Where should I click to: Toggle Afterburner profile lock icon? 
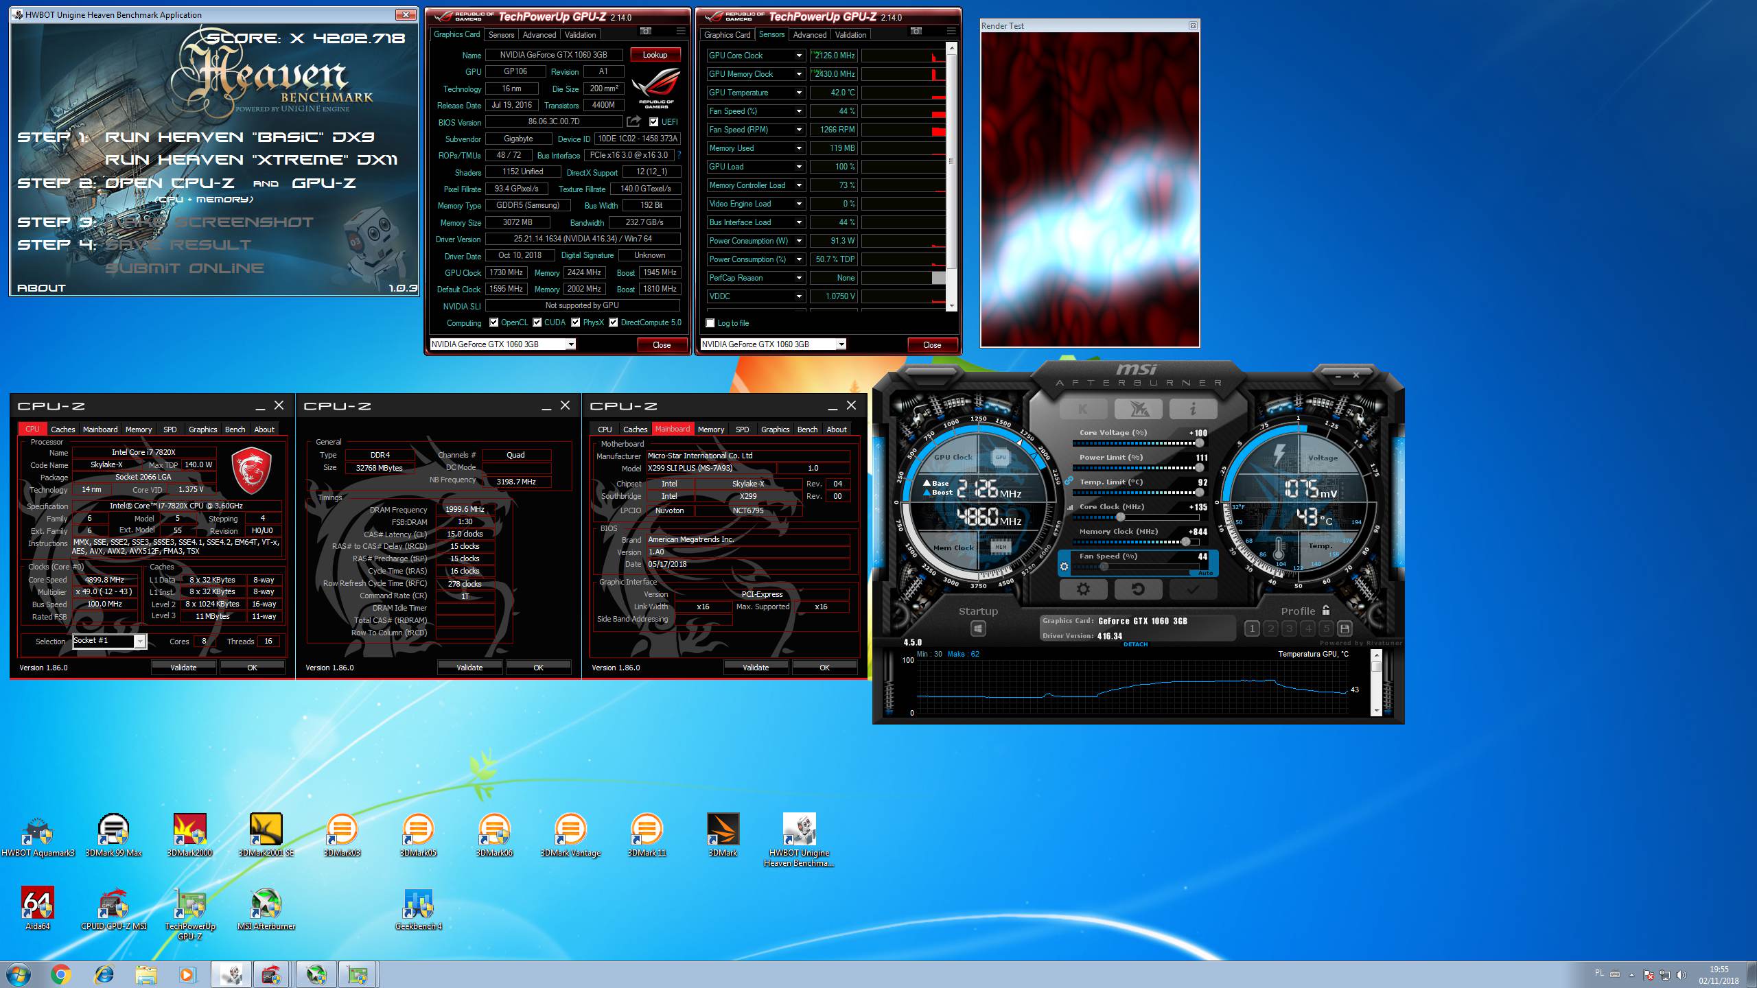1326,610
